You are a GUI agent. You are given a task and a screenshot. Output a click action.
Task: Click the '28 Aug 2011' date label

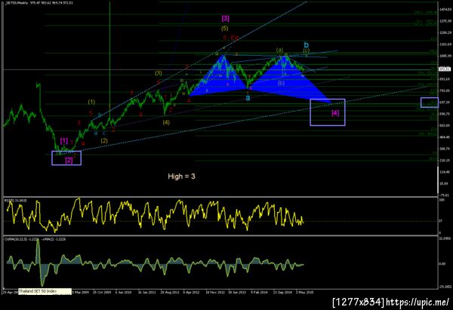170,292
